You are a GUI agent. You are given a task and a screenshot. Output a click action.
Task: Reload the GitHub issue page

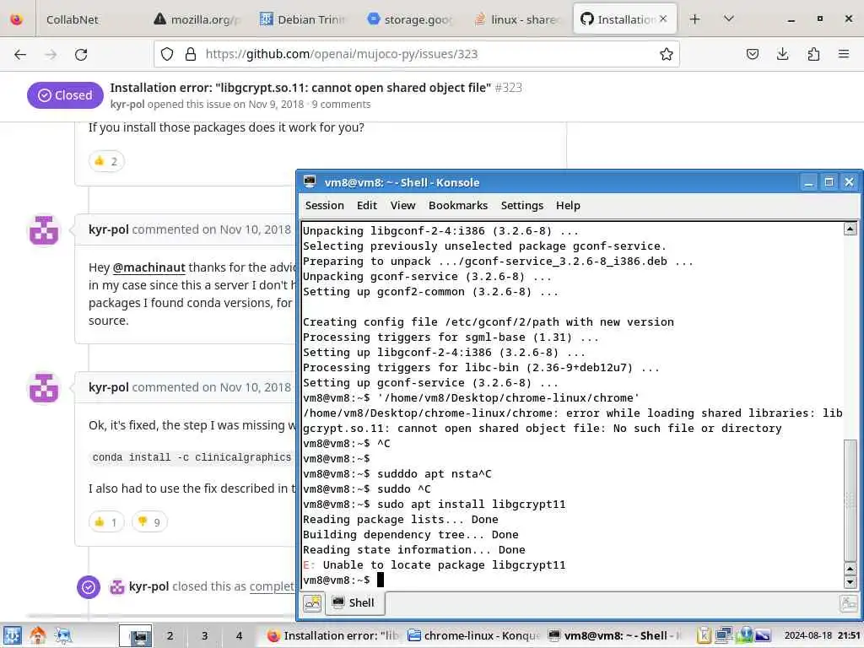pos(81,54)
